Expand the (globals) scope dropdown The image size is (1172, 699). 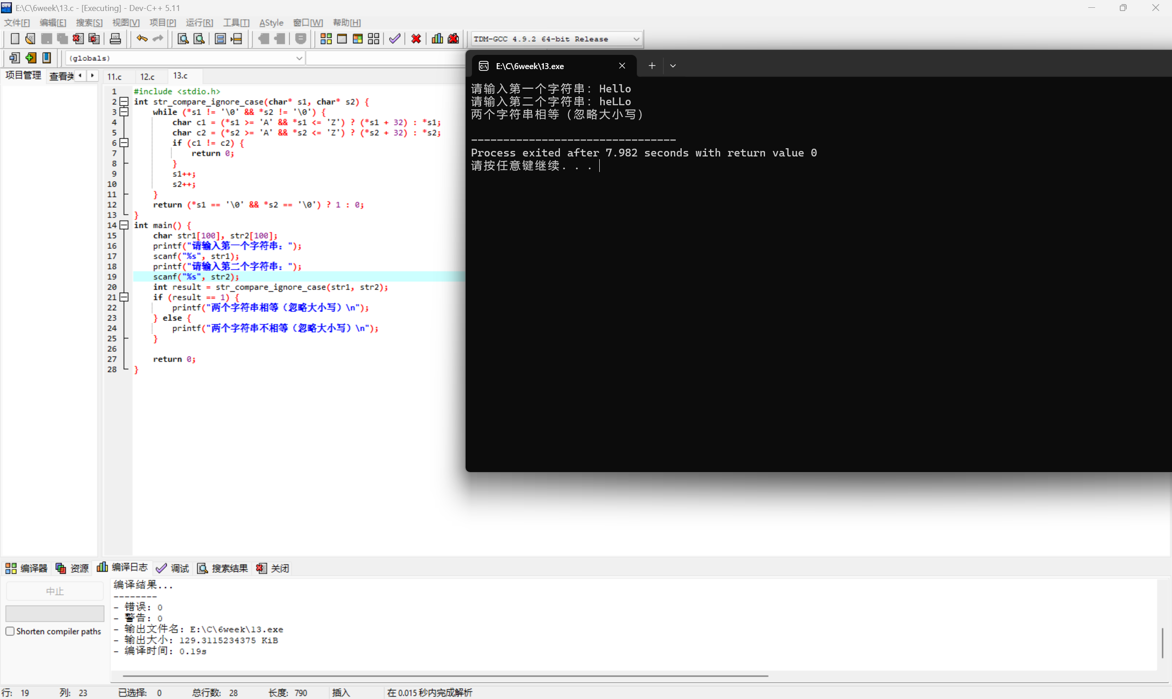[299, 58]
